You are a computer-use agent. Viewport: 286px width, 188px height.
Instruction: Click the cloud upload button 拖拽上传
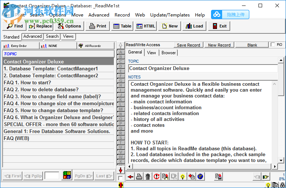(230, 15)
